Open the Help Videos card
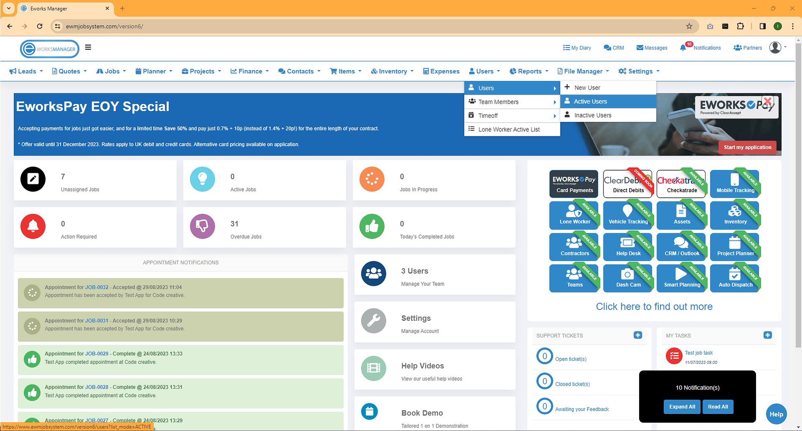 (x=435, y=370)
